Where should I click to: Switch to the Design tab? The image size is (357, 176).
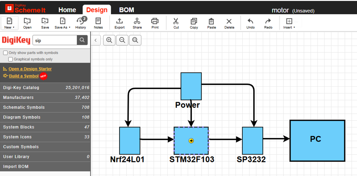pyautogui.click(x=97, y=10)
